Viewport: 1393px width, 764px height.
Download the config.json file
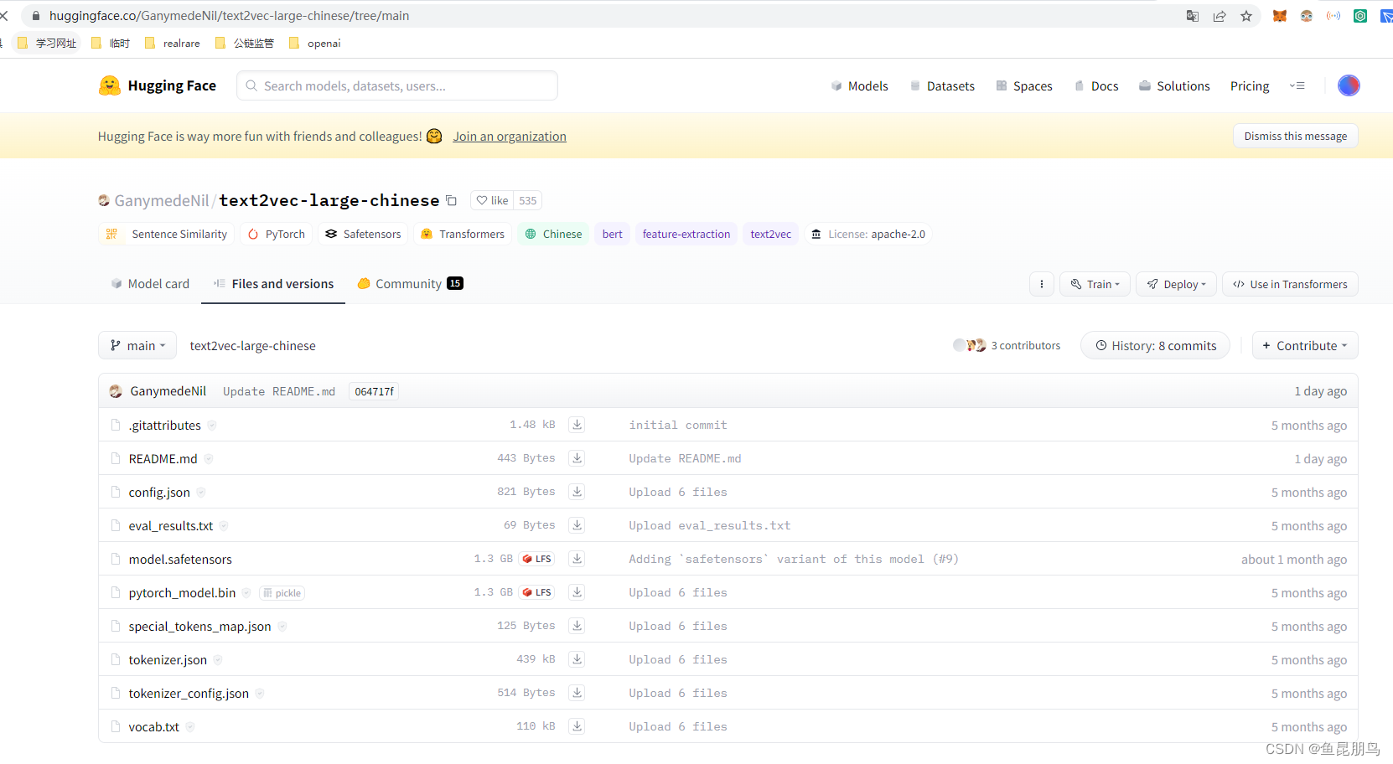pyautogui.click(x=577, y=492)
